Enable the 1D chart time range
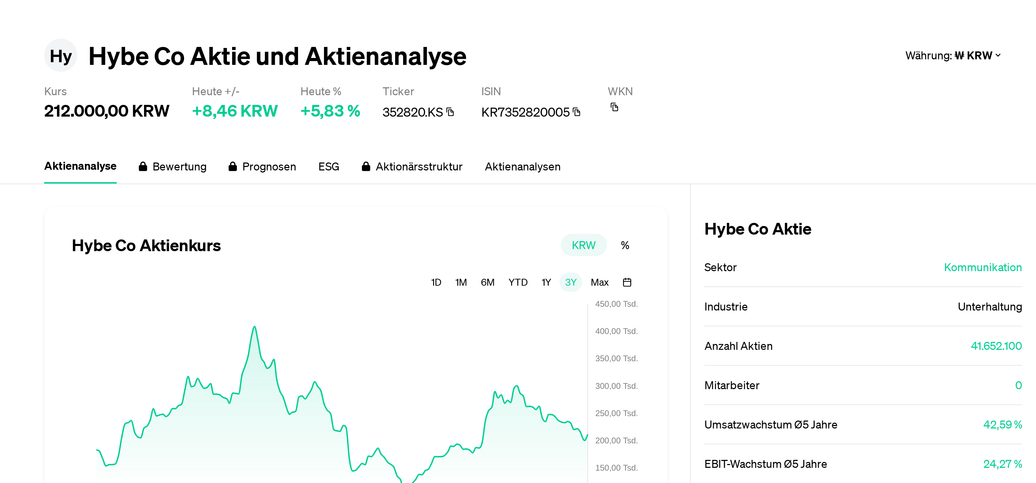Screen dimensions: 1036x483 coord(436,282)
